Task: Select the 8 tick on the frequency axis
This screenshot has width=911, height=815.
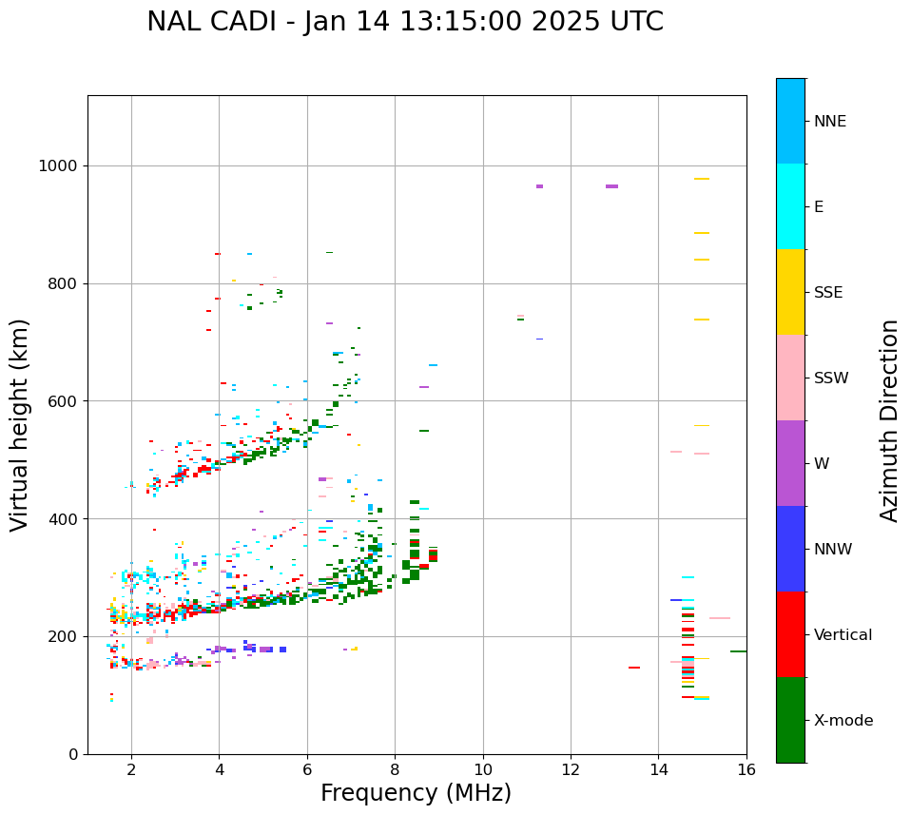Action: pos(395,769)
